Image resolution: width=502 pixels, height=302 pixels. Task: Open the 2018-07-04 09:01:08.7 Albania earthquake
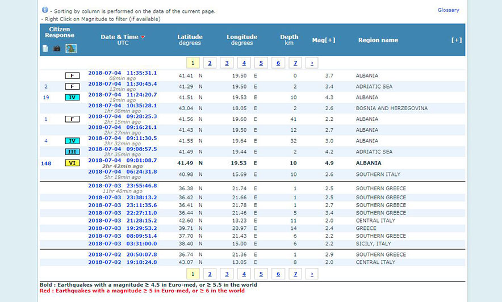pyautogui.click(x=122, y=161)
